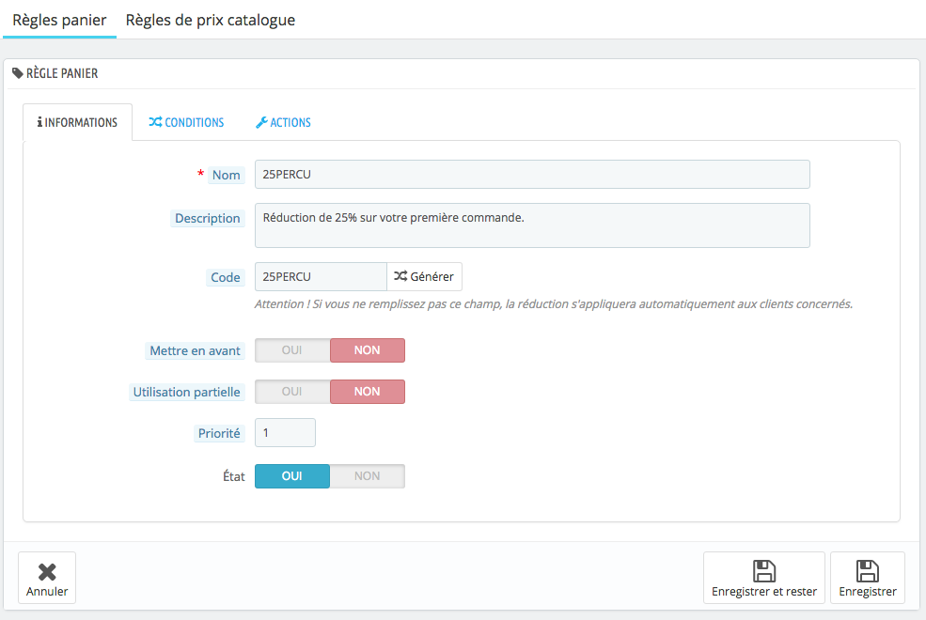The height and width of the screenshot is (620, 926).
Task: Click the shuffle icon in Générer button
Action: click(400, 277)
